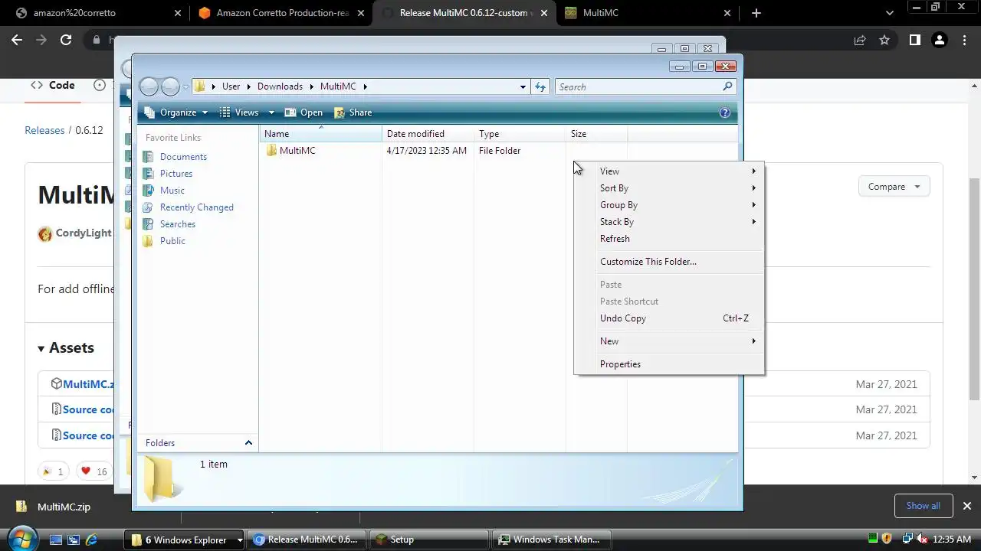Viewport: 981px width, 551px height.
Task: Sort files by Name column header
Action: [320, 134]
